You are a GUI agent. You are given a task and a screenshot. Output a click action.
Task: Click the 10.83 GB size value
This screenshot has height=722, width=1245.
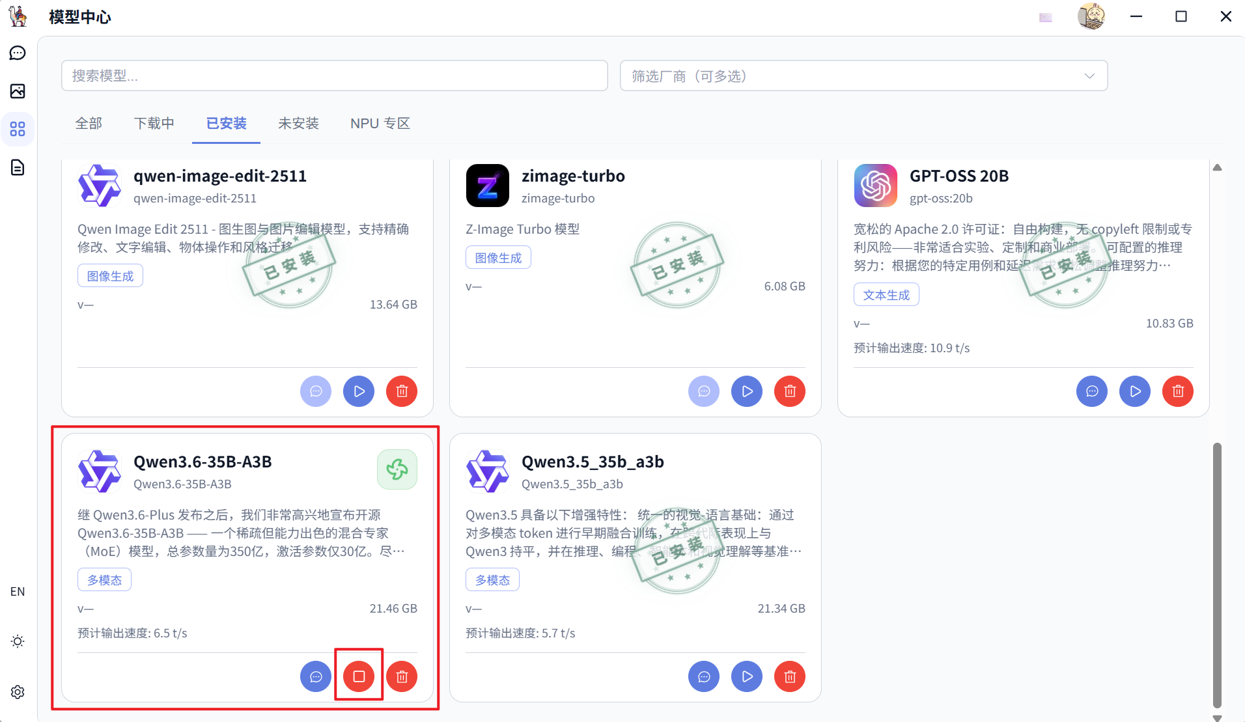click(x=1169, y=324)
